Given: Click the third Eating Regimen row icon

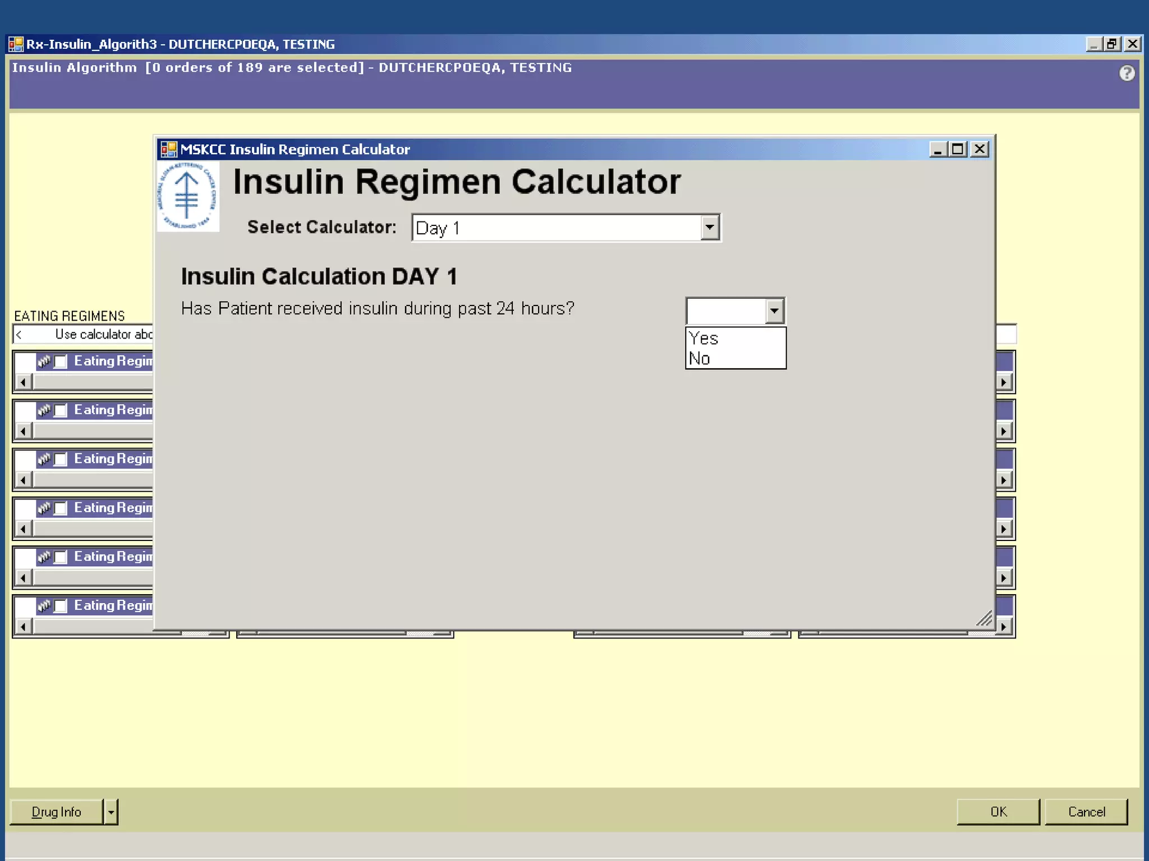Looking at the screenshot, I should 44,459.
